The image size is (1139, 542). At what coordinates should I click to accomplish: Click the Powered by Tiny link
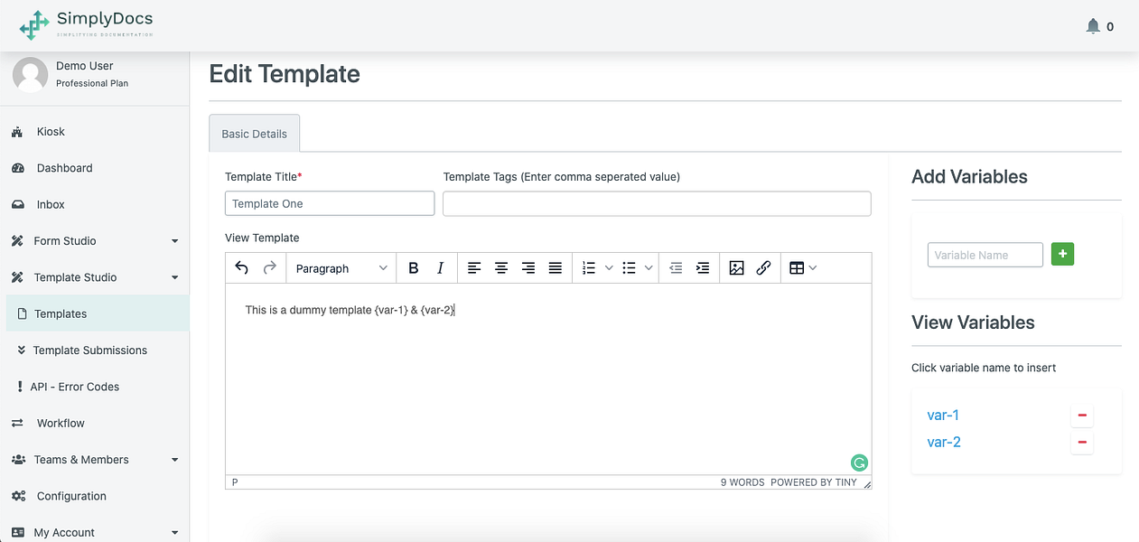click(814, 482)
